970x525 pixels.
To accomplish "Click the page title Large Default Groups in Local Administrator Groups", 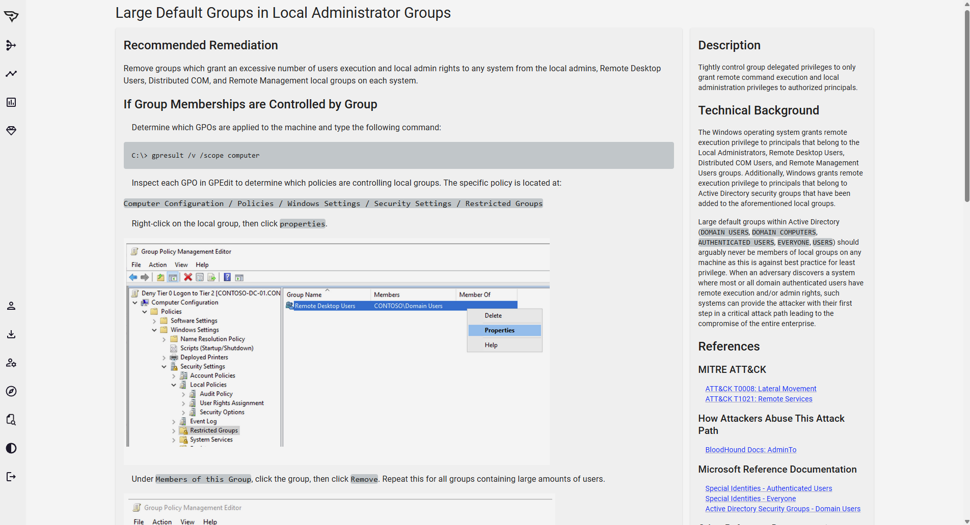I will click(283, 13).
